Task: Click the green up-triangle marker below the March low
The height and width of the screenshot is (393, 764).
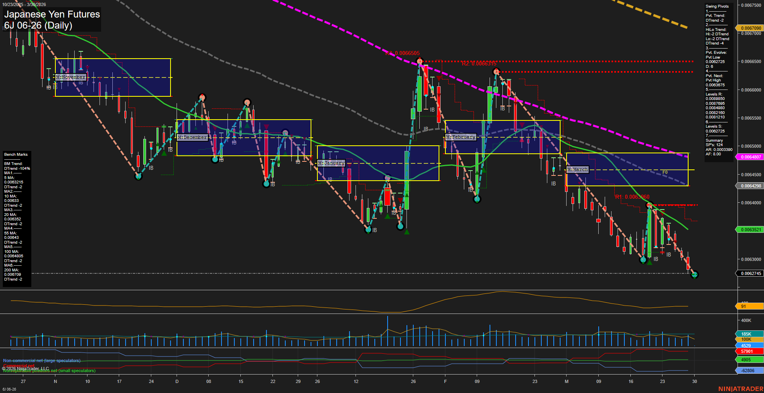Action: point(650,263)
